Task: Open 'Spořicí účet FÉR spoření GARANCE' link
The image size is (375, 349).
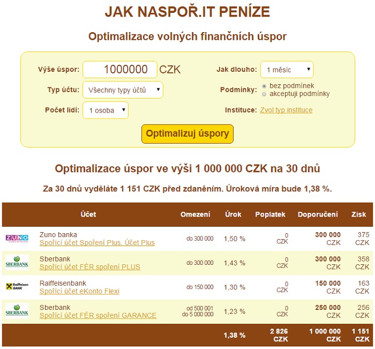Action: (98, 315)
